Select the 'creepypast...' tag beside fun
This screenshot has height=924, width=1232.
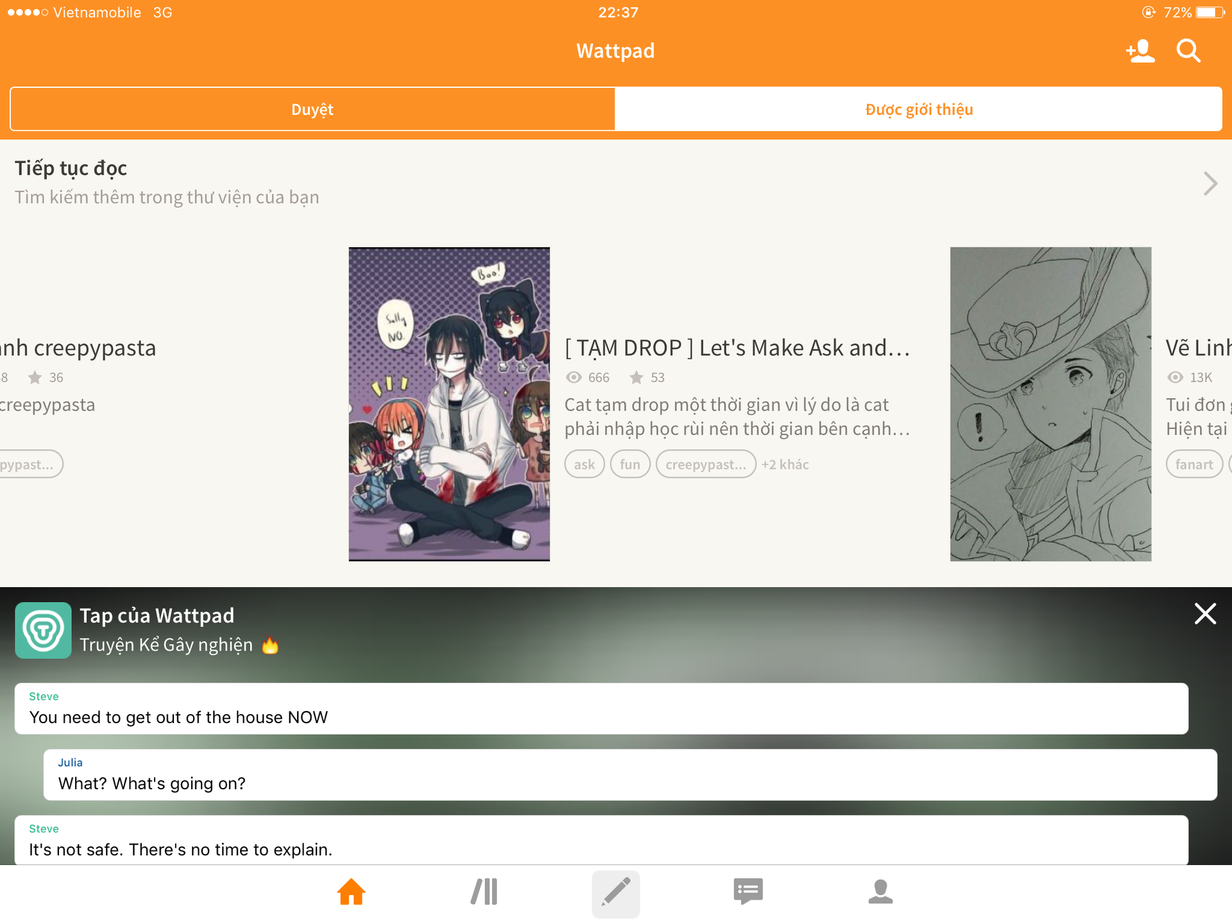(x=705, y=465)
